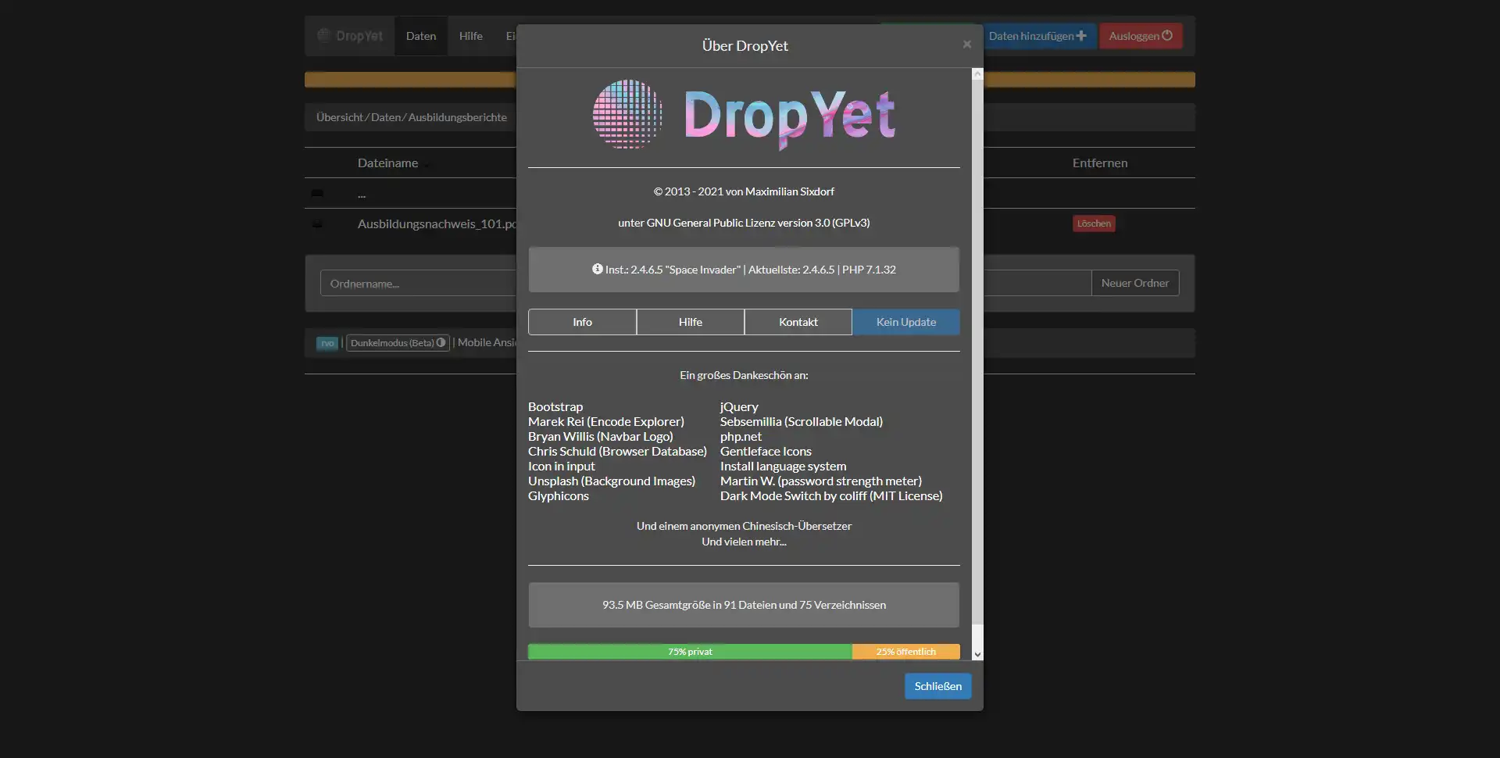Click the GNU General Public Lizenz text
Viewport: 1500px width, 758px height.
point(744,223)
